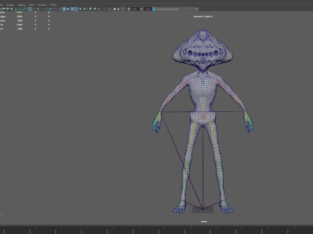Click the Smooth Shade All icon
The image size is (313, 234).
click(x=64, y=9)
